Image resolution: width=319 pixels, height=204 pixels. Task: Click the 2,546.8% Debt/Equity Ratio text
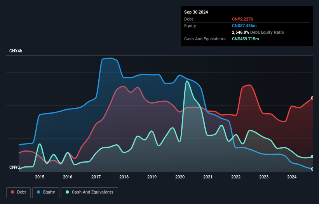point(258,32)
